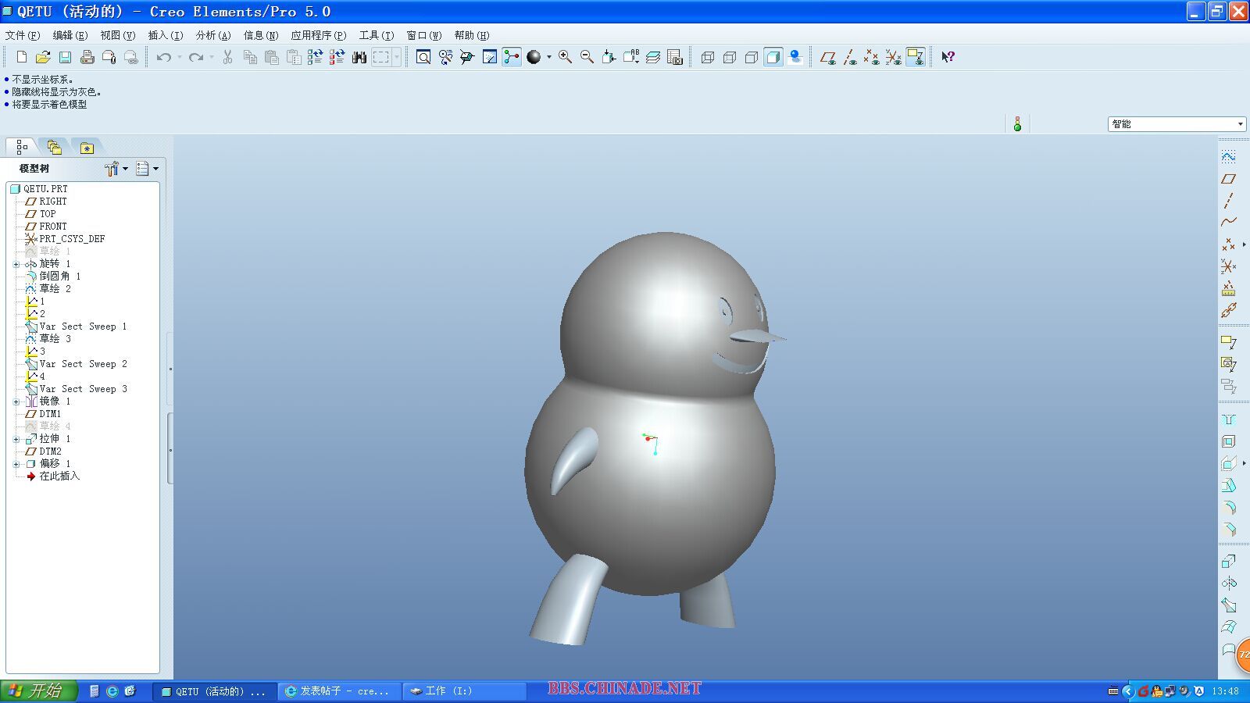
Task: Select the mirror tool in right toolbar
Action: tap(1229, 583)
